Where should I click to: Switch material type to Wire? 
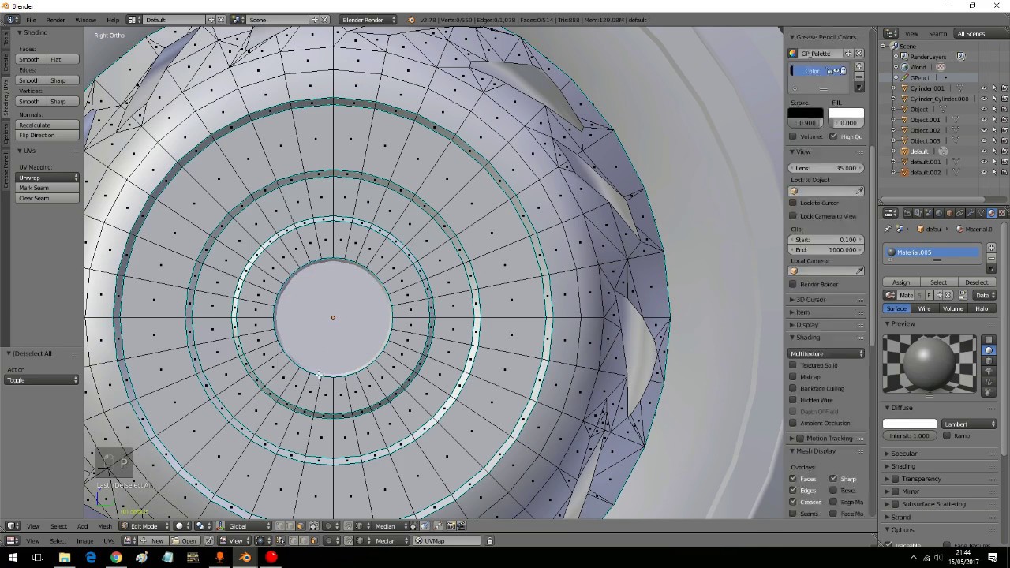[x=924, y=308]
